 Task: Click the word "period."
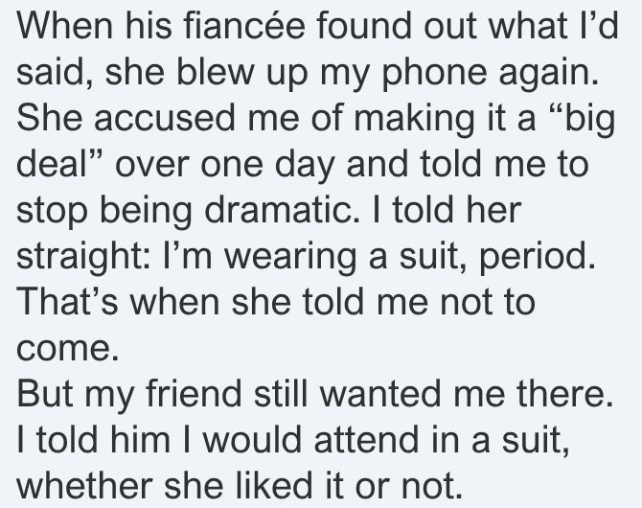(537, 258)
